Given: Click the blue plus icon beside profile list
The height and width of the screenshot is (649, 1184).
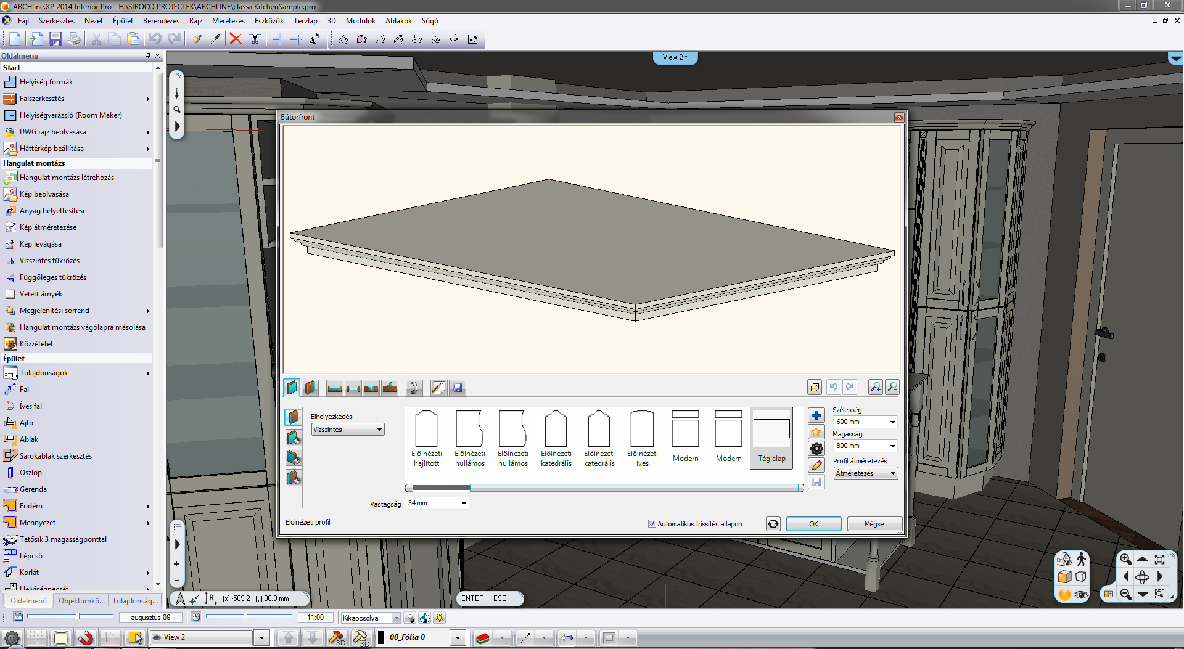Looking at the screenshot, I should coord(816,415).
